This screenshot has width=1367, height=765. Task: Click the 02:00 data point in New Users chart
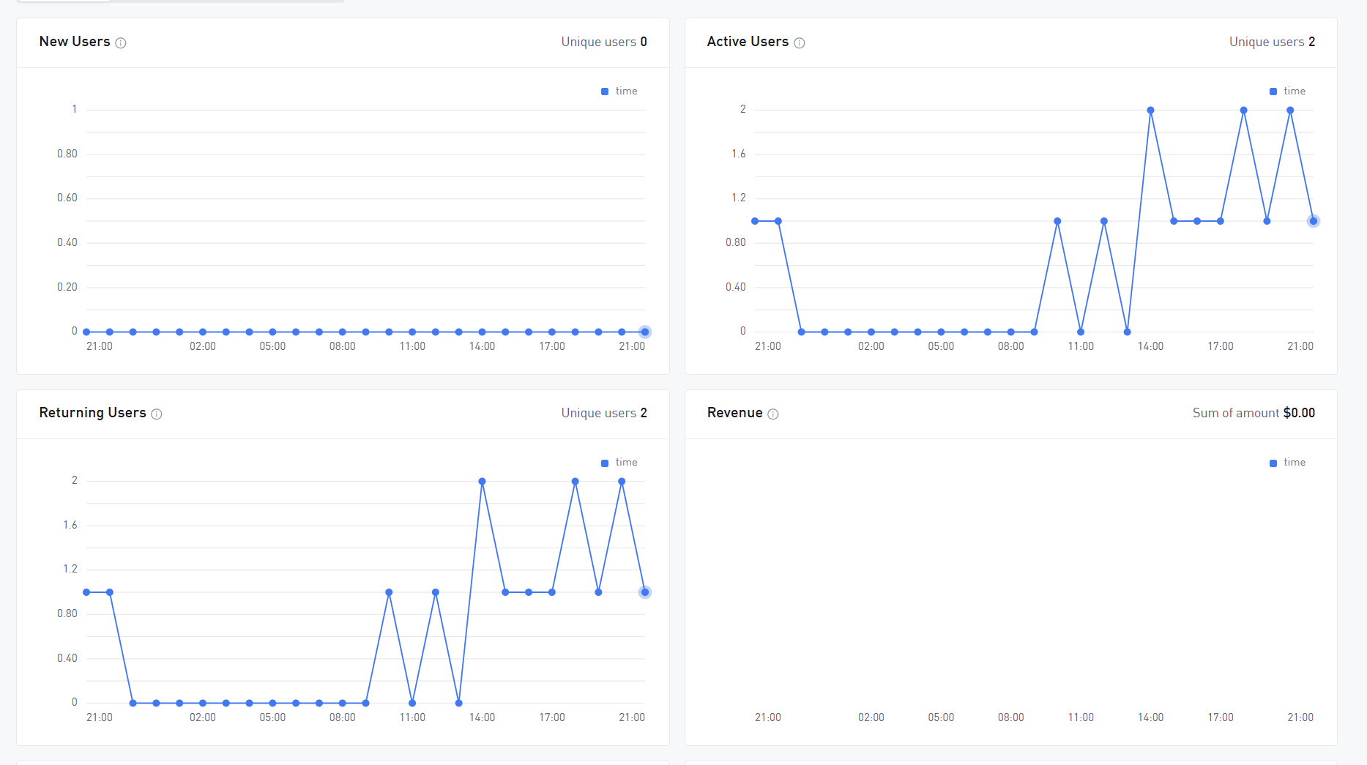(x=203, y=332)
